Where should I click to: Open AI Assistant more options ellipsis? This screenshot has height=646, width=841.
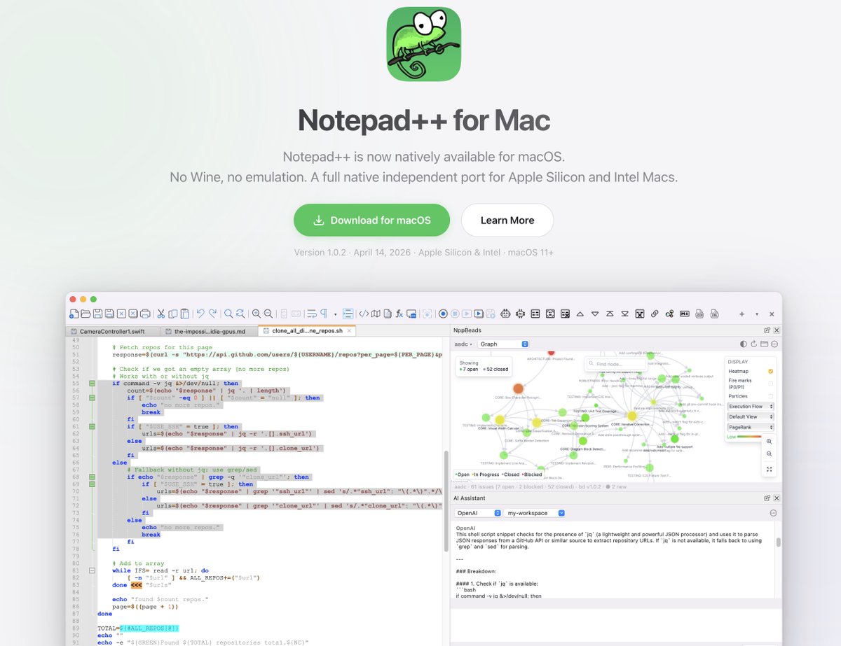[773, 513]
